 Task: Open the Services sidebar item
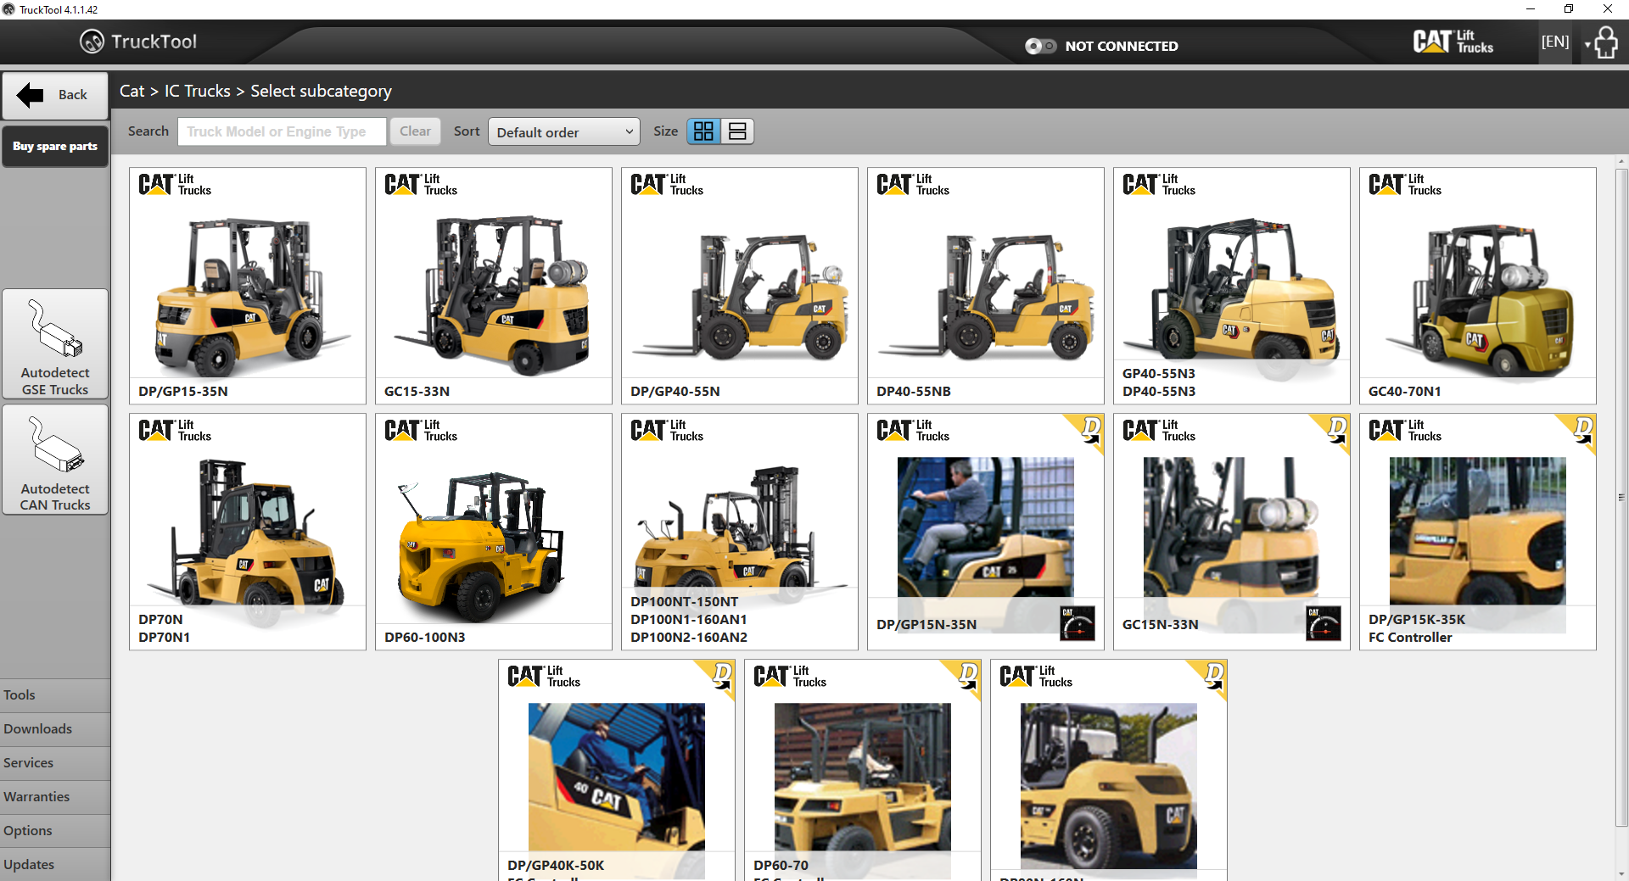tap(55, 763)
